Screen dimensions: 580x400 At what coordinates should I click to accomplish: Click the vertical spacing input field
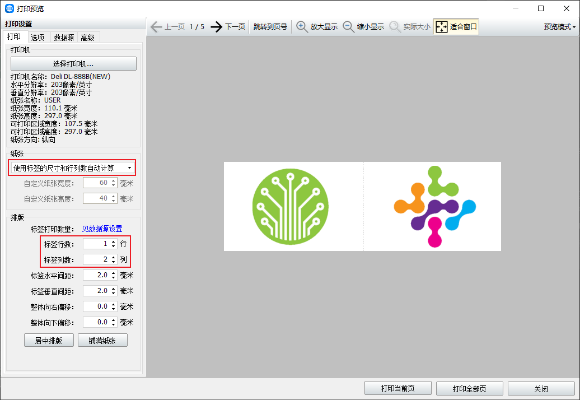96,291
